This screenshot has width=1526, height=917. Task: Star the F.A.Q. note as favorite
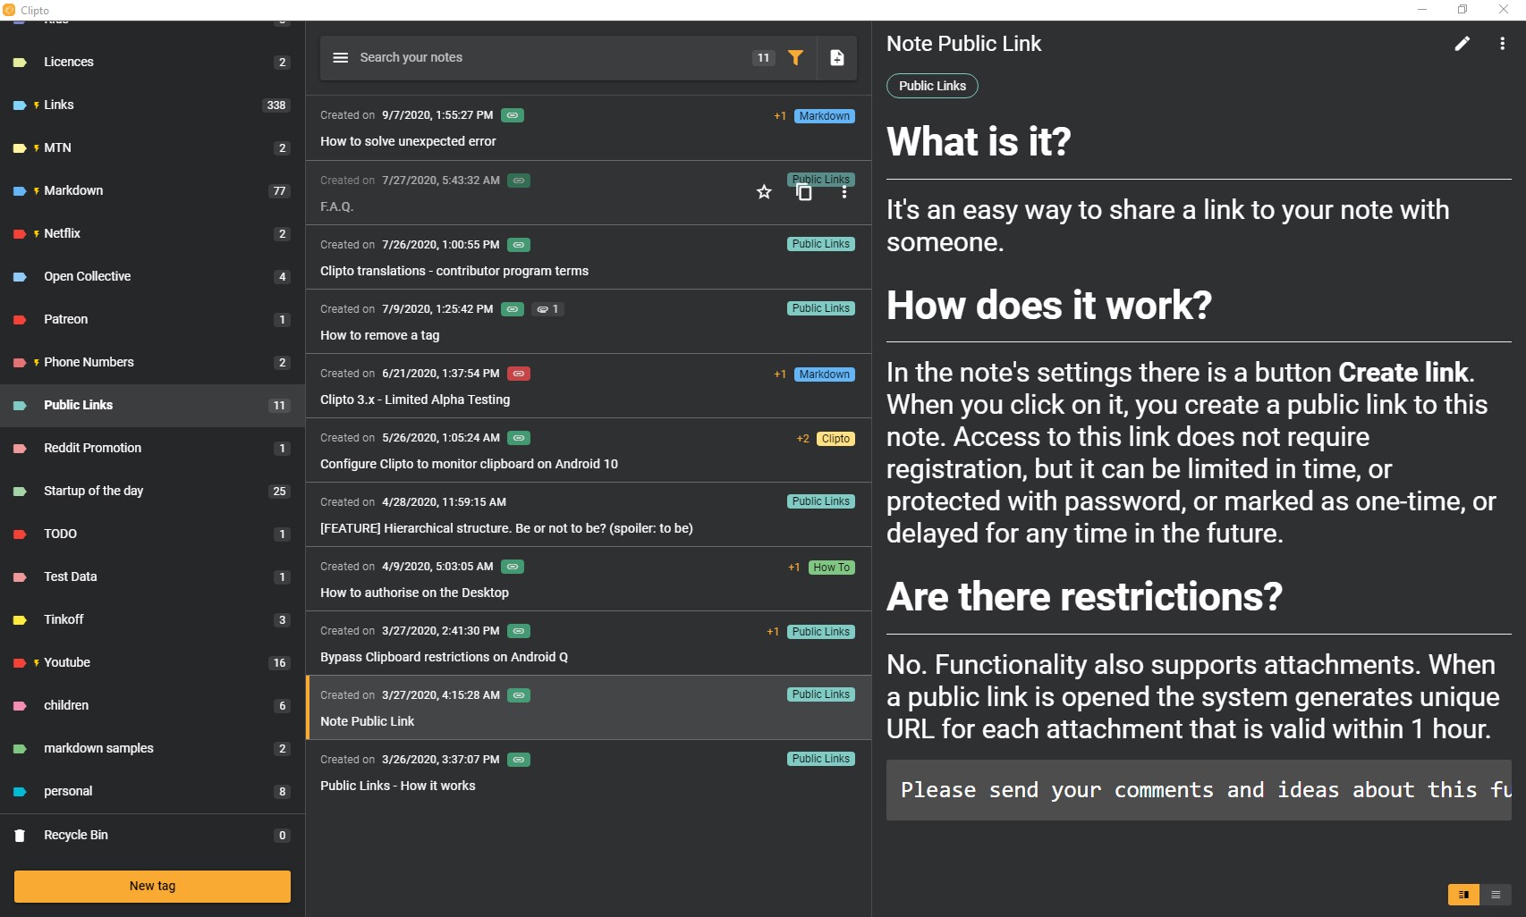764,192
